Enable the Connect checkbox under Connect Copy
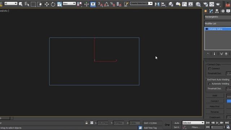This screenshot has width=231, height=130. 209,69
